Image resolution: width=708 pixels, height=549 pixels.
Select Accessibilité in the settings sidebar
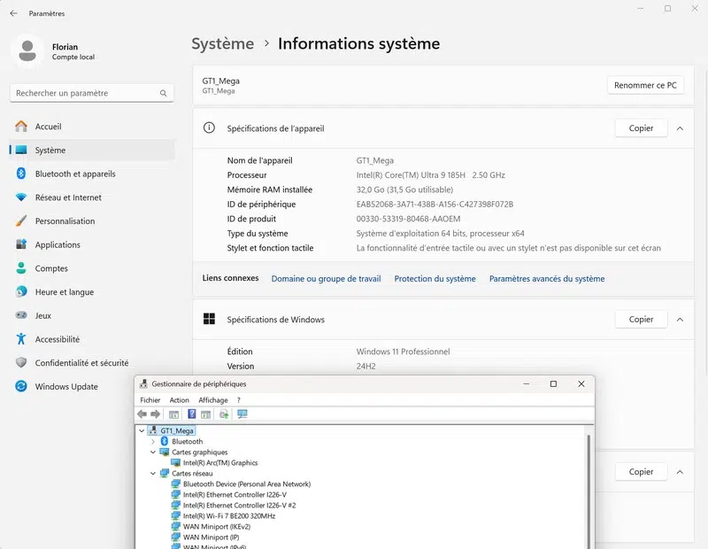58,339
